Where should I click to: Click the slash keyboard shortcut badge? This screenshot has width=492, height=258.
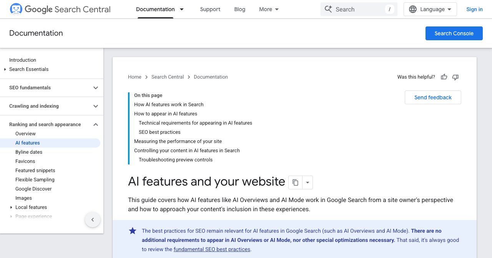pyautogui.click(x=390, y=9)
